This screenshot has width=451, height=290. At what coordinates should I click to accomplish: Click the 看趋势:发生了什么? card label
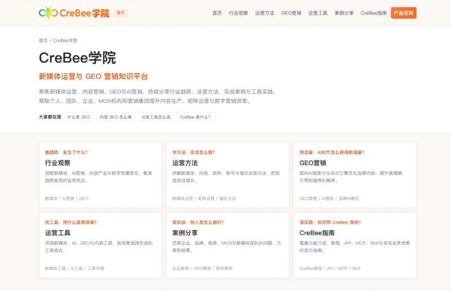pos(66,153)
